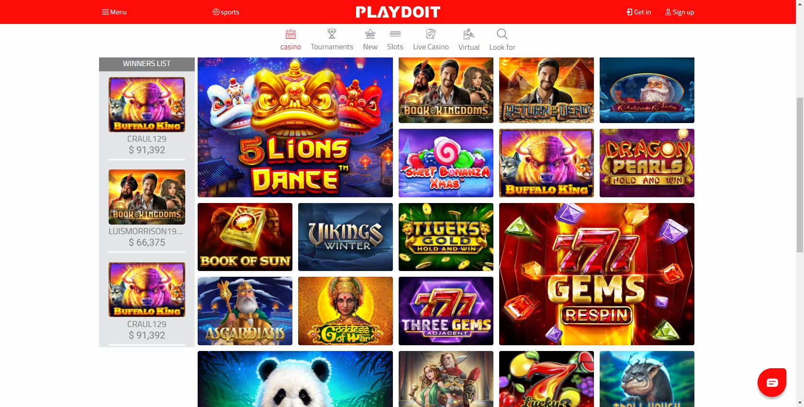The image size is (804, 407).
Task: Open the live chat bubble button
Action: (x=772, y=382)
